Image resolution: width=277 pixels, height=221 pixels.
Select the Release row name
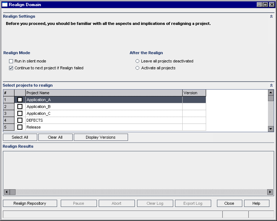click(34, 127)
